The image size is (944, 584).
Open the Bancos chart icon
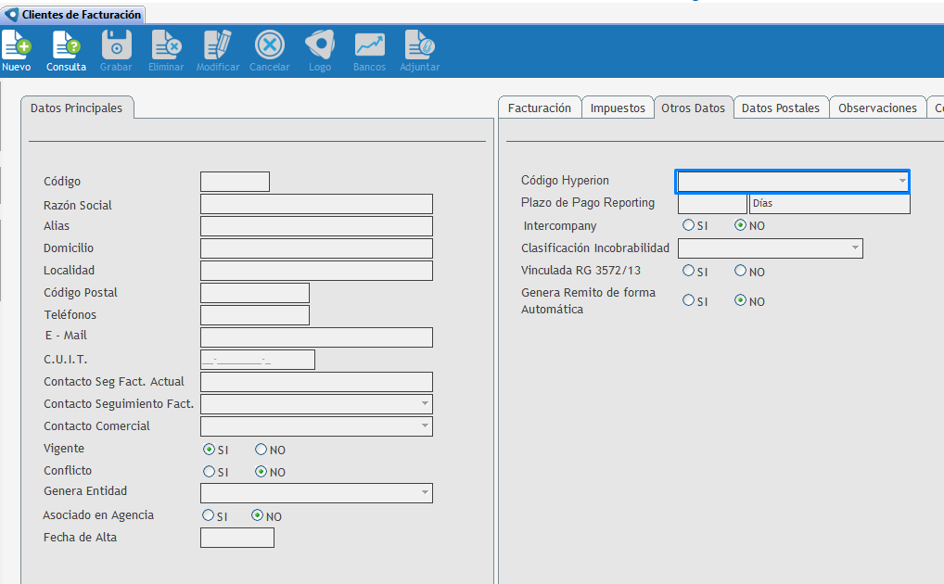coord(370,51)
